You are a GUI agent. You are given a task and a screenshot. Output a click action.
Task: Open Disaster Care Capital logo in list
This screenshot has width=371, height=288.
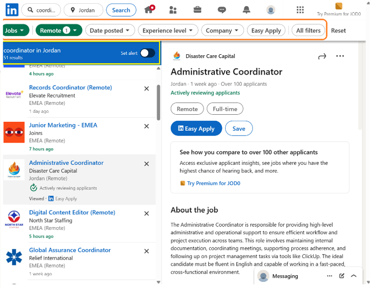point(14,169)
